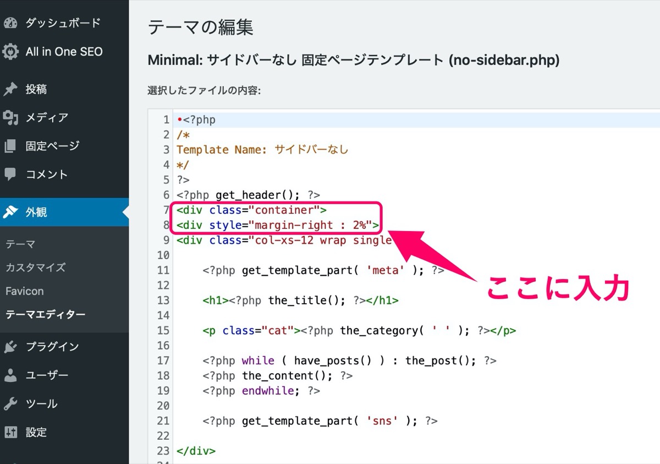
Task: Go to the Favicon submenu link
Action: [x=25, y=291]
